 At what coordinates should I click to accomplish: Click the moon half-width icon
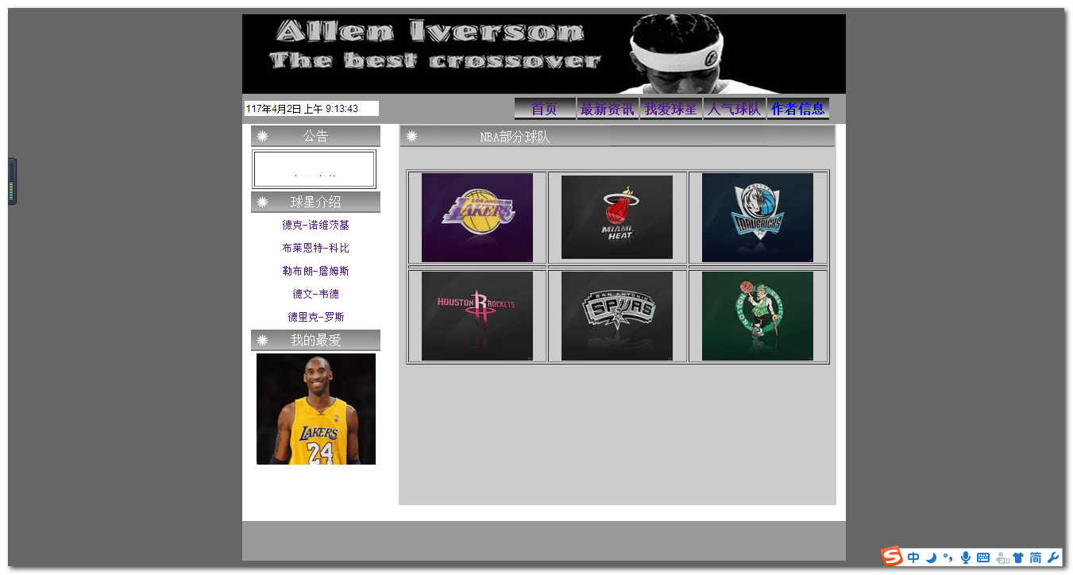pos(931,558)
